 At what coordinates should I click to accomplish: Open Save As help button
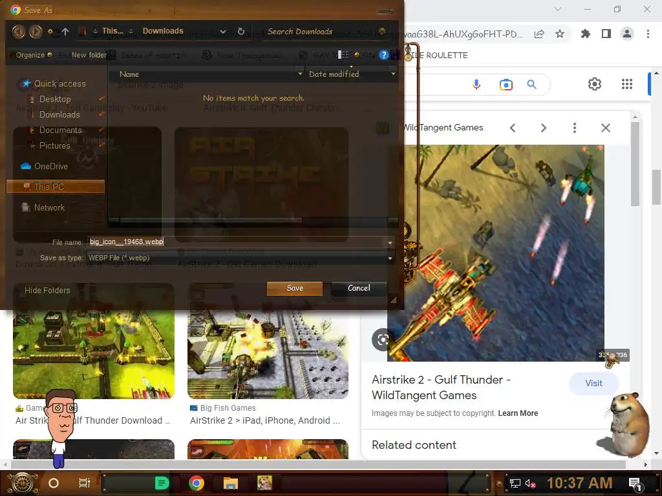click(383, 55)
